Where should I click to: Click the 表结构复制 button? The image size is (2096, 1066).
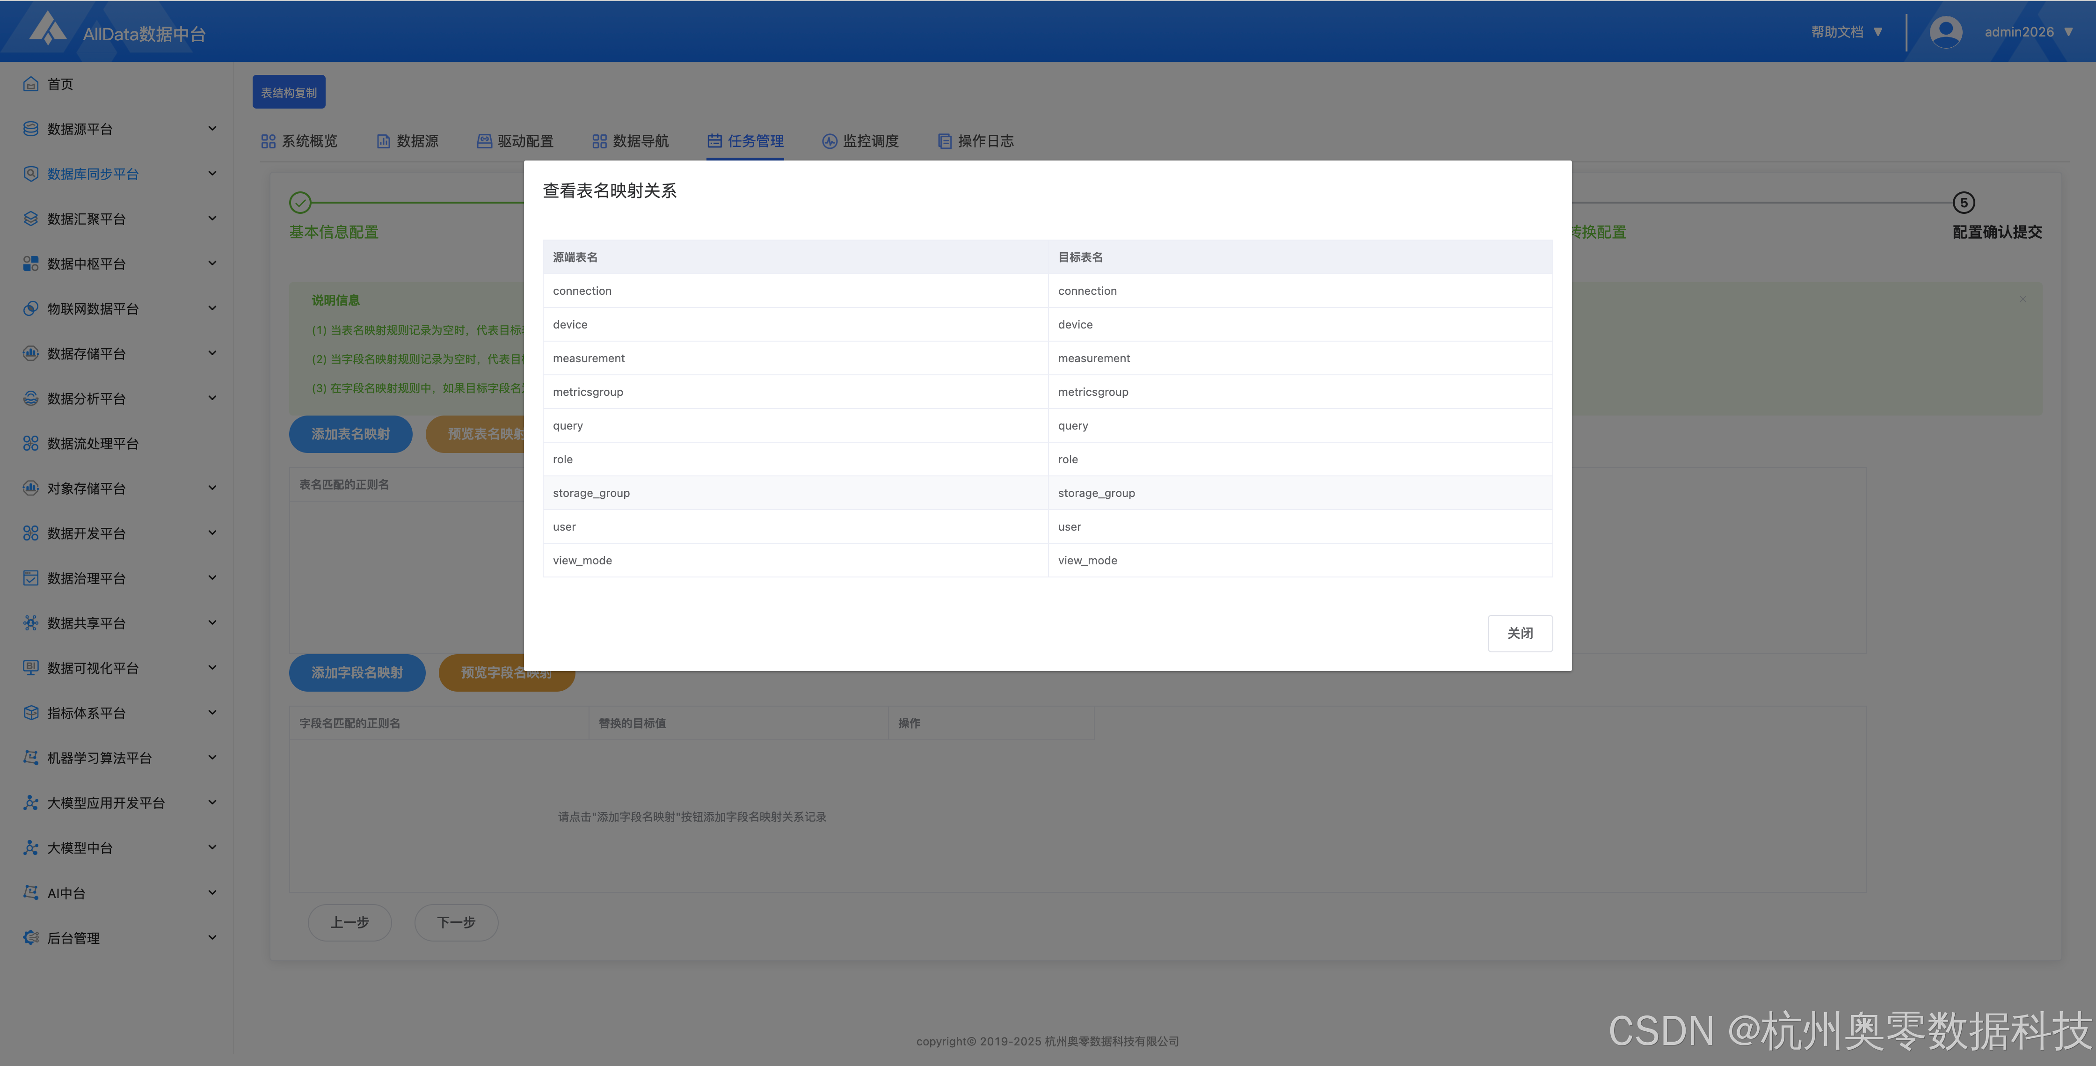(289, 92)
